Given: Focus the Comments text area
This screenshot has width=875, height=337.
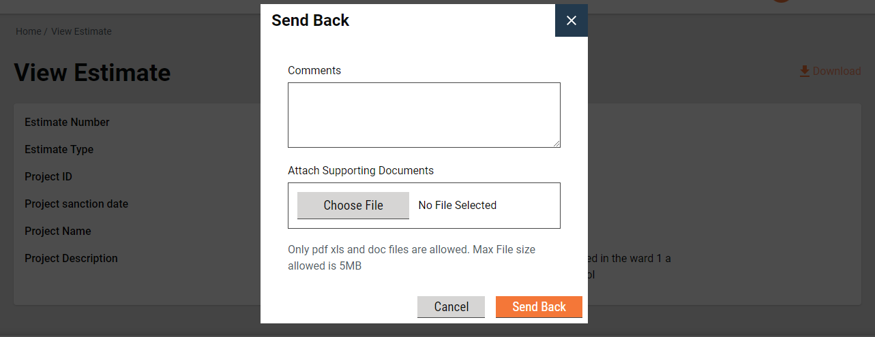Looking at the screenshot, I should click(424, 114).
